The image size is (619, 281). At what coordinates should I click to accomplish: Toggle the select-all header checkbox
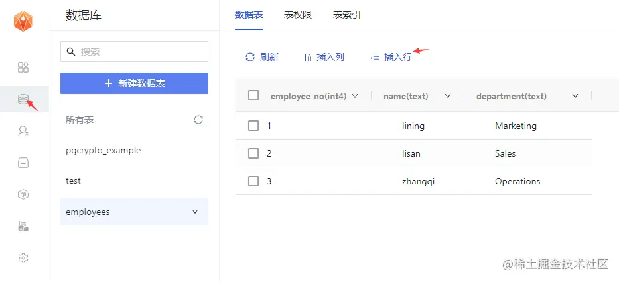click(x=253, y=95)
